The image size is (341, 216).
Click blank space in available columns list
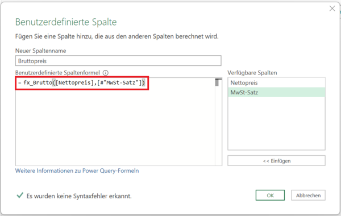pos(276,123)
